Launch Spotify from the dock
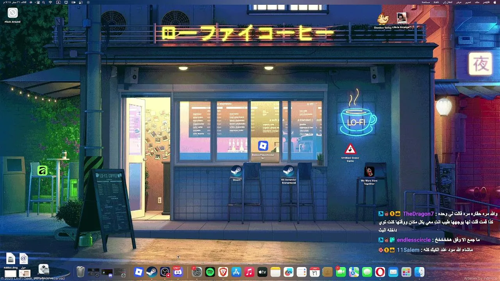 click(x=210, y=272)
